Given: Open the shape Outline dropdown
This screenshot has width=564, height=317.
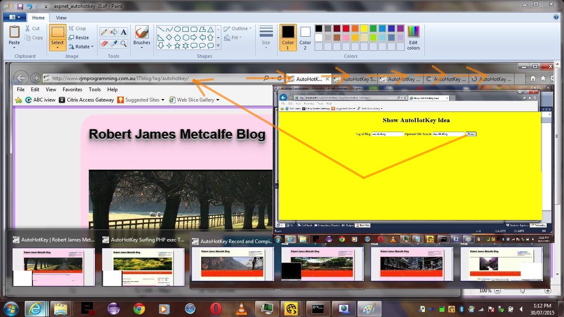Looking at the screenshot, I should coord(237,28).
